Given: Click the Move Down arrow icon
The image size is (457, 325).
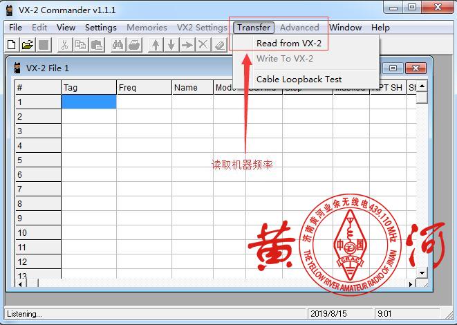Looking at the screenshot, I should [171, 45].
